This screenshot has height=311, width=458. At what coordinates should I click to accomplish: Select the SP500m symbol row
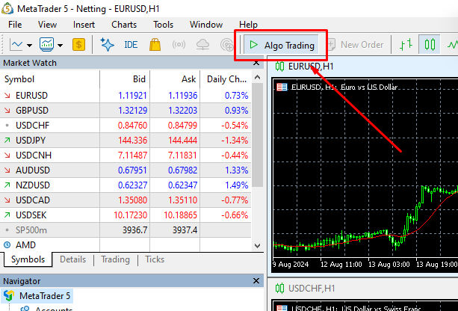click(x=126, y=230)
